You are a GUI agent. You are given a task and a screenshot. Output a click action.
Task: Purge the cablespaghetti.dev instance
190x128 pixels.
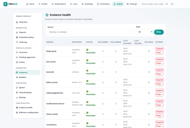pyautogui.click(x=159, y=94)
